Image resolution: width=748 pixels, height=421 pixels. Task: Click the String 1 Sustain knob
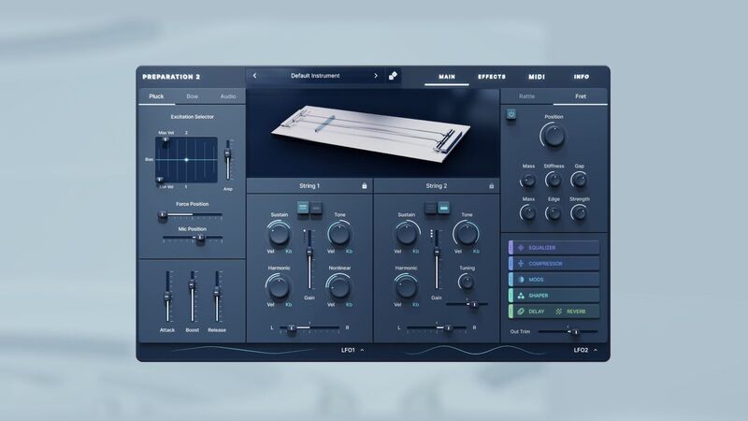pyautogui.click(x=279, y=233)
